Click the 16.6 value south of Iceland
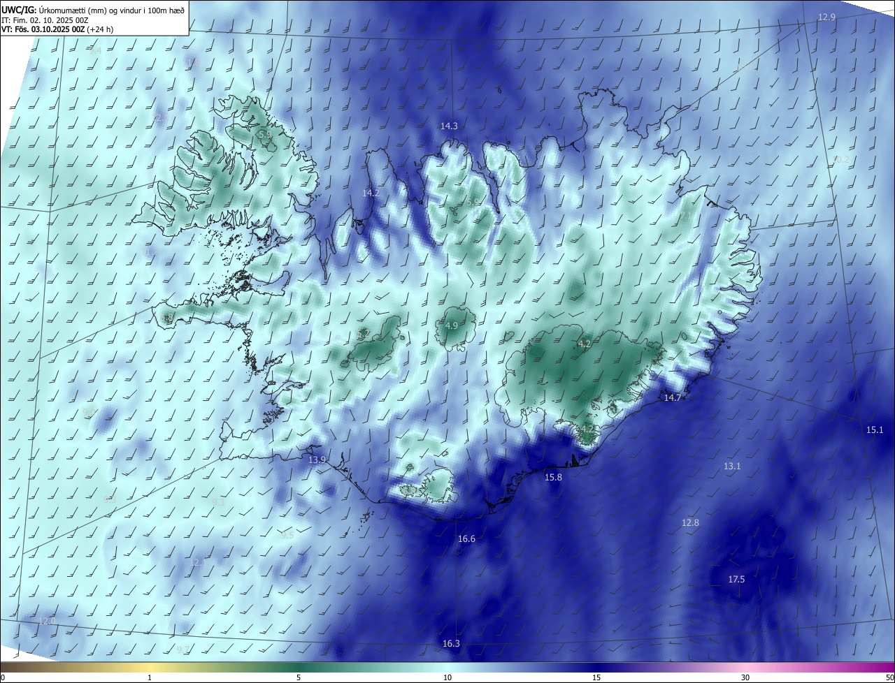This screenshot has width=895, height=683. click(466, 539)
